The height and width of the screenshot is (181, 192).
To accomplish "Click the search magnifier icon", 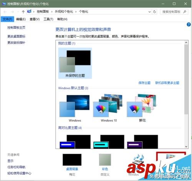I will coord(185,12).
